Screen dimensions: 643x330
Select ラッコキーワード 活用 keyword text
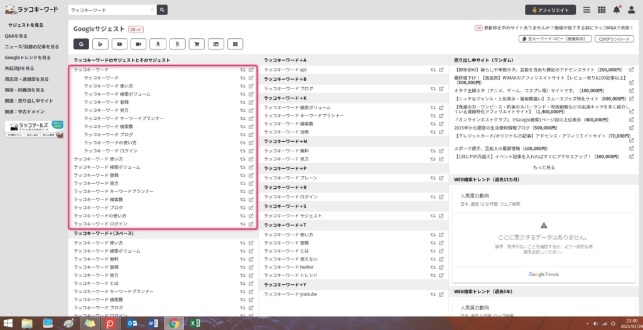click(286, 132)
